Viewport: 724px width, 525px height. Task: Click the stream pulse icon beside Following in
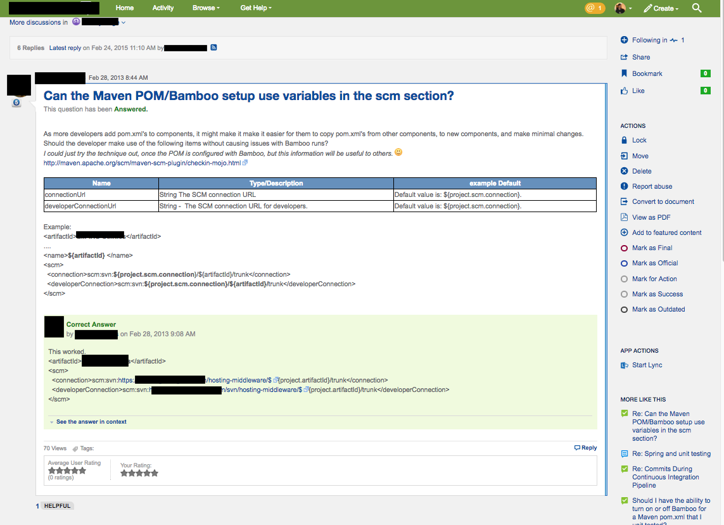674,40
